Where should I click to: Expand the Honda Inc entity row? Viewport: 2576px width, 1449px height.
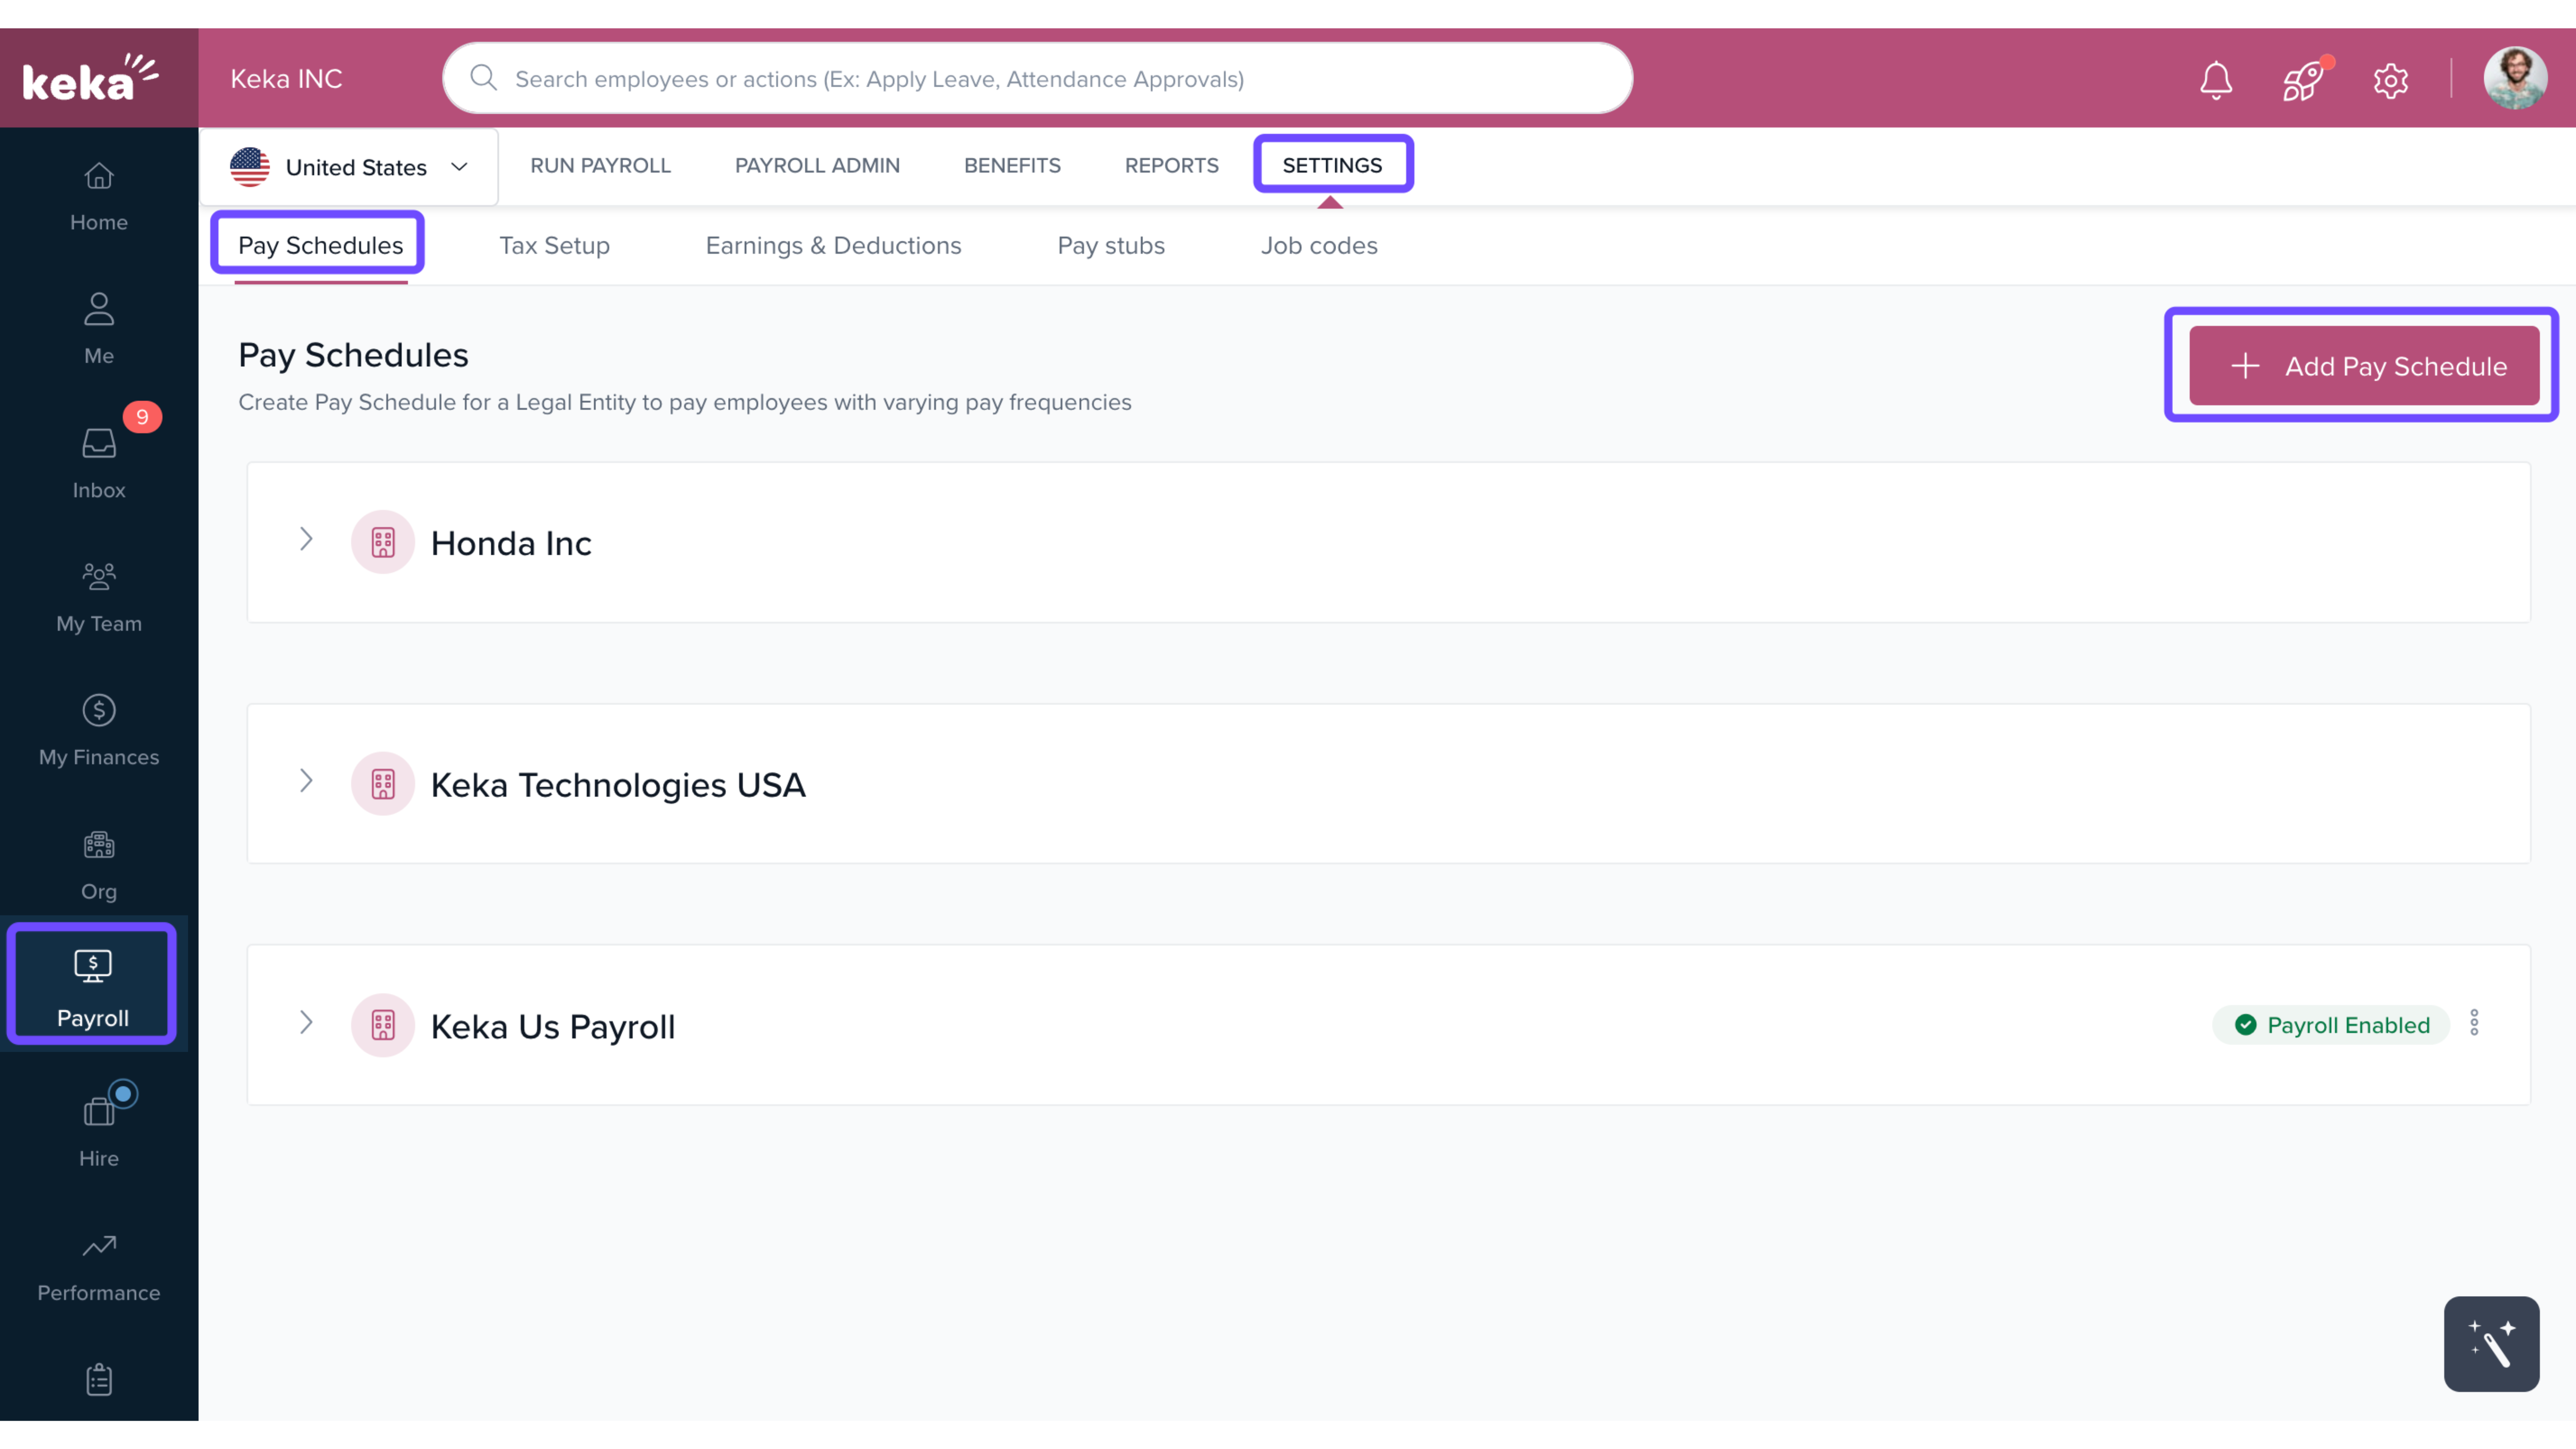(x=306, y=540)
